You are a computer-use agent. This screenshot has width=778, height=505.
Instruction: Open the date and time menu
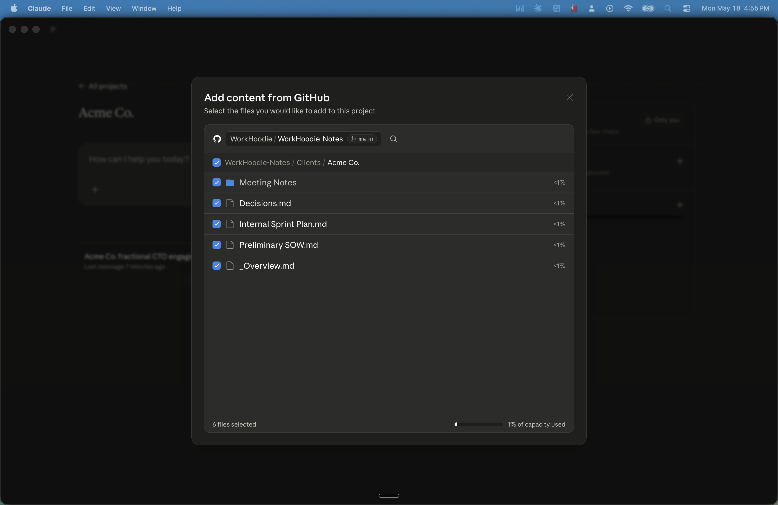(736, 8)
